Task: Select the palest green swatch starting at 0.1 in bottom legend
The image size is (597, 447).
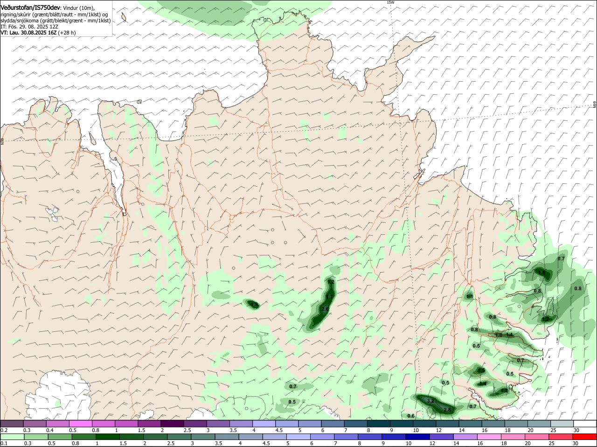Action: tap(12, 436)
